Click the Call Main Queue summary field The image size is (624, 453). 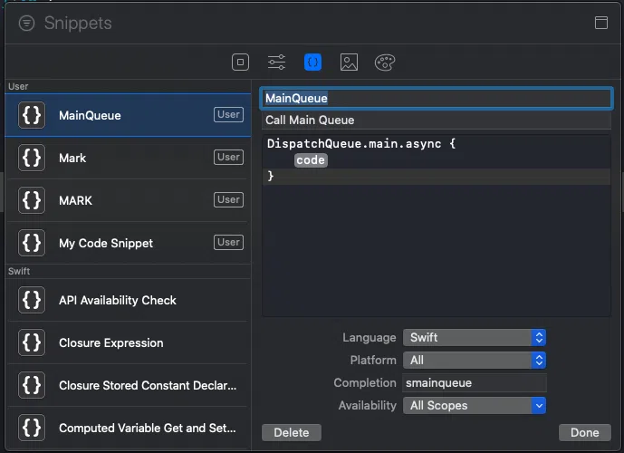(x=437, y=120)
